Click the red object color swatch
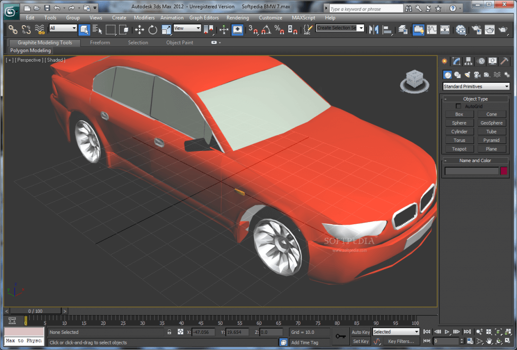517x350 pixels. [503, 171]
